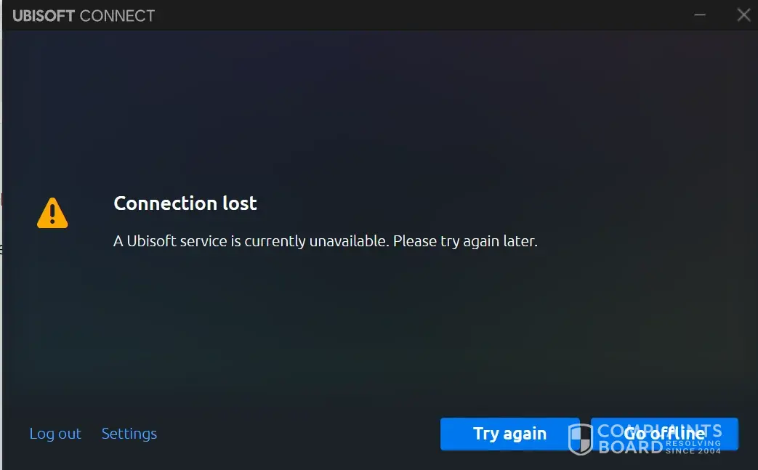Click the yellow warning triangle icon
Screen dimensions: 758x470
[52, 213]
